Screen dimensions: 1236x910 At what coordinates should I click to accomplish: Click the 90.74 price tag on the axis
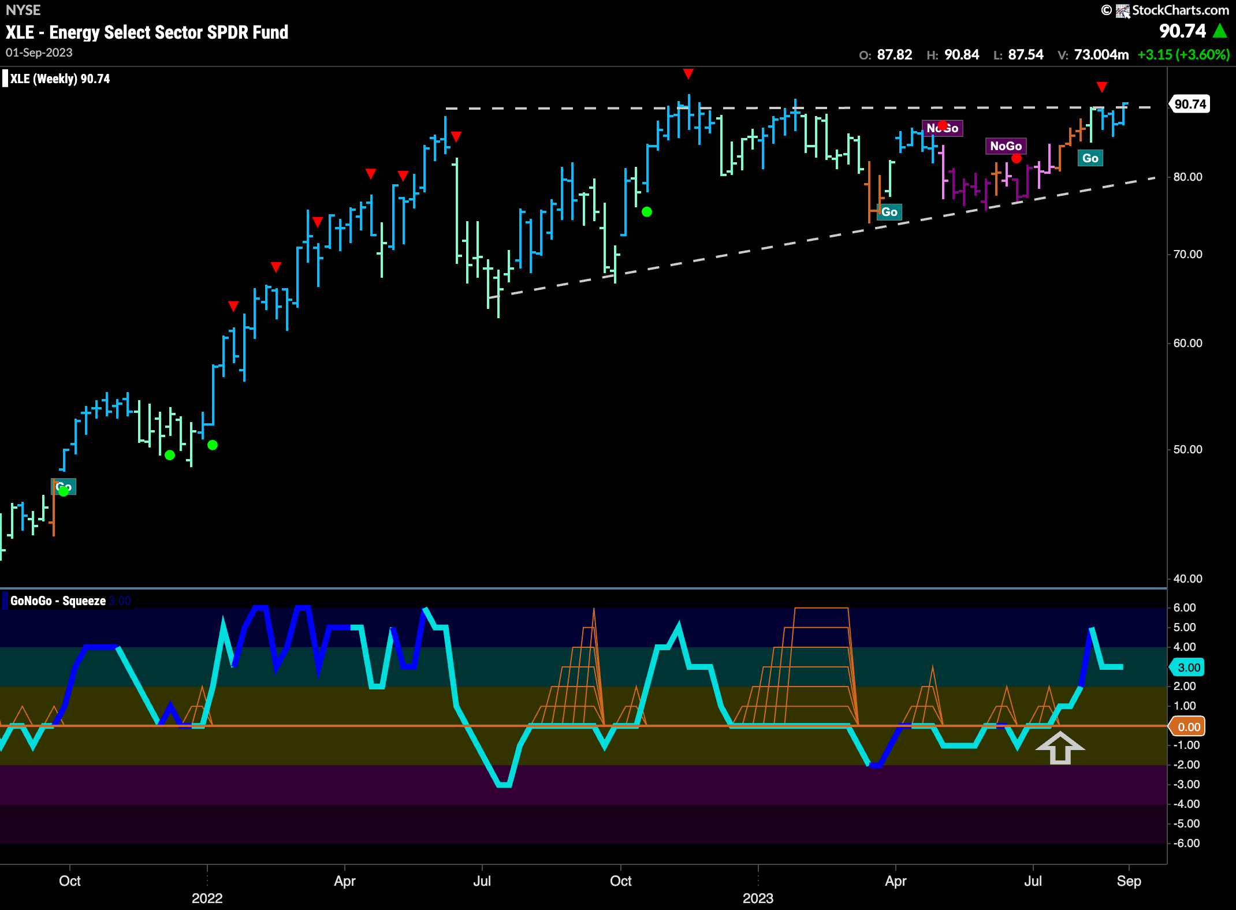[1190, 105]
